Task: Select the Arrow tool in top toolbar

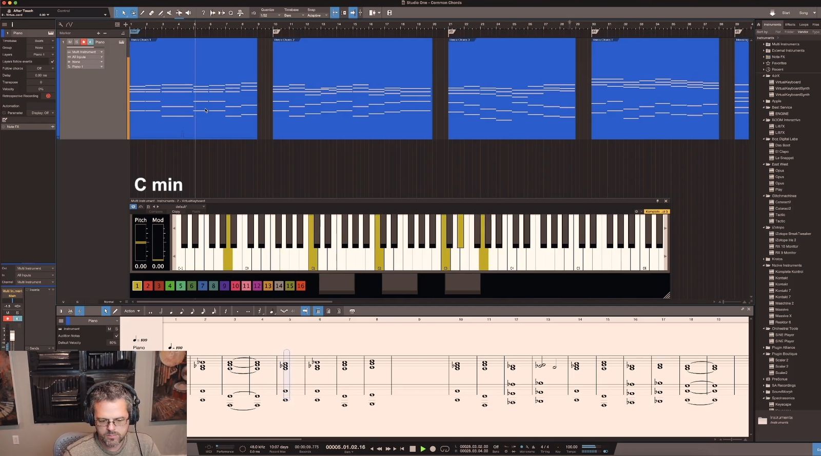Action: tap(124, 13)
